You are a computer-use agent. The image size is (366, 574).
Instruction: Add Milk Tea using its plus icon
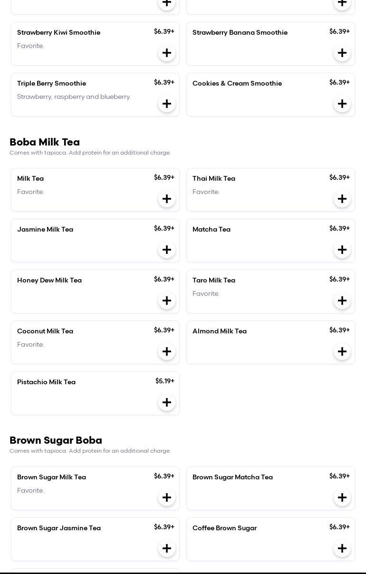(x=167, y=199)
